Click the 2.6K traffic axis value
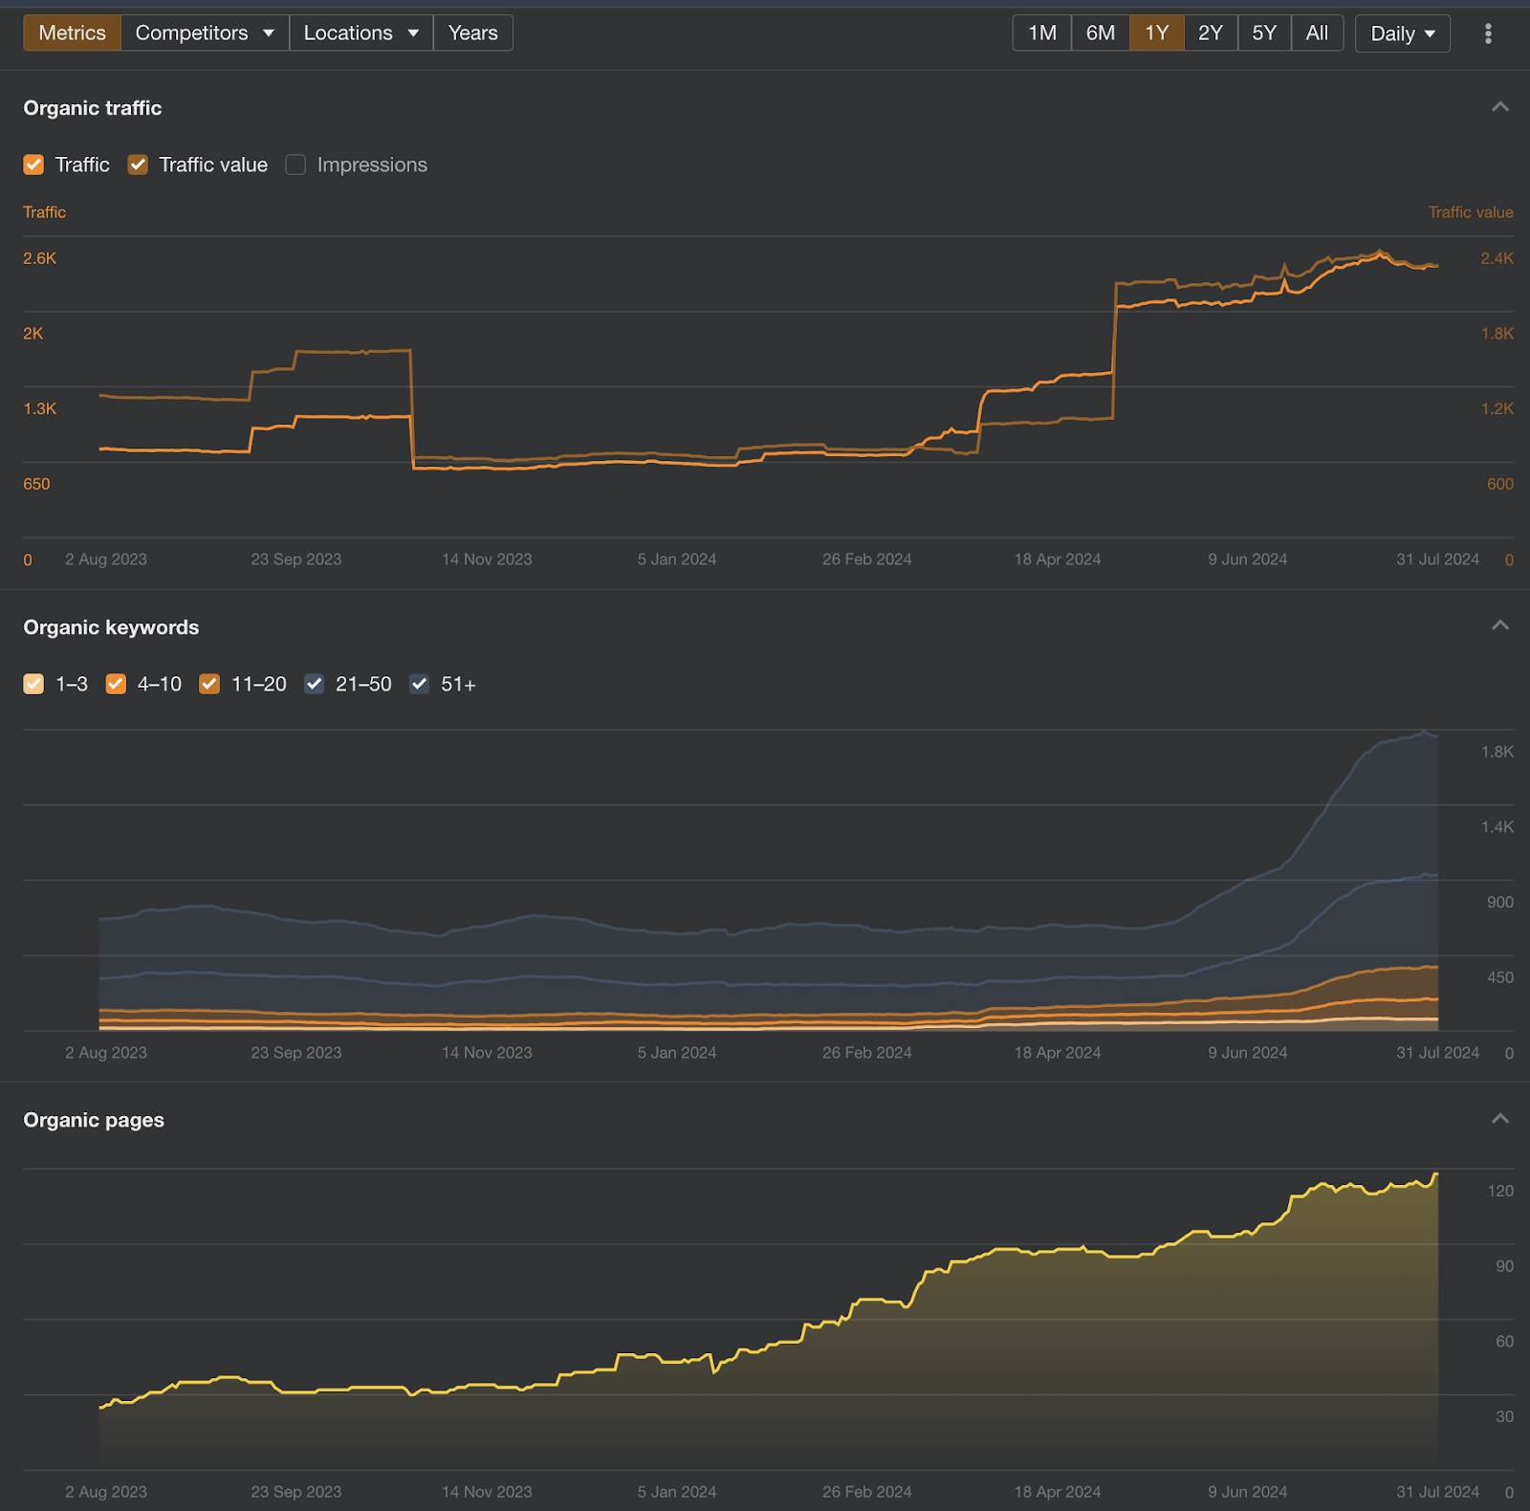Screen dimensions: 1530x1511 [x=40, y=258]
